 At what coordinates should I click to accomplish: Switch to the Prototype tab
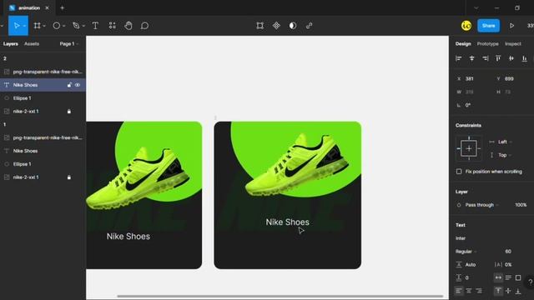pyautogui.click(x=487, y=44)
